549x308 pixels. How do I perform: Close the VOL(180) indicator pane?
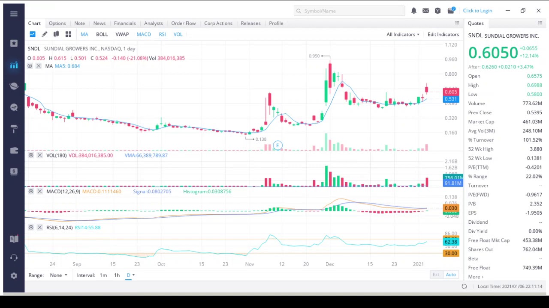click(39, 155)
